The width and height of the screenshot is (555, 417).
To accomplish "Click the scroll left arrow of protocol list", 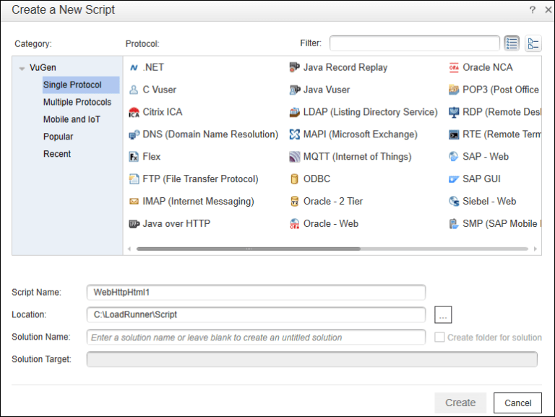I will (129, 249).
